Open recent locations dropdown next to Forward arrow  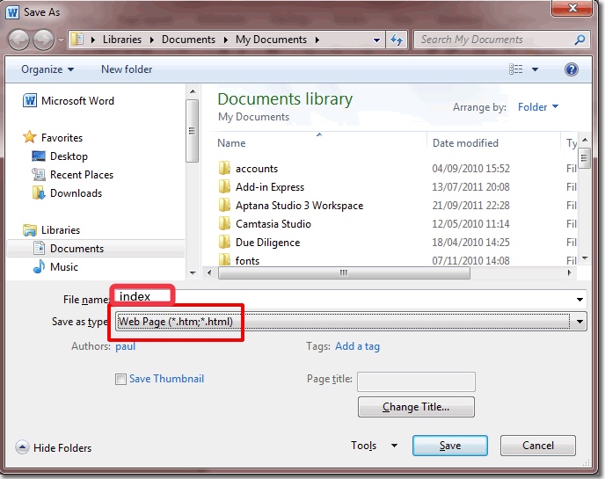click(61, 40)
